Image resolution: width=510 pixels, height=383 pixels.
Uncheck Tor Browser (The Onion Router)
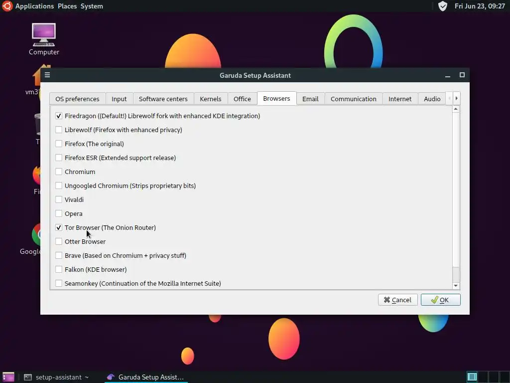pyautogui.click(x=59, y=227)
